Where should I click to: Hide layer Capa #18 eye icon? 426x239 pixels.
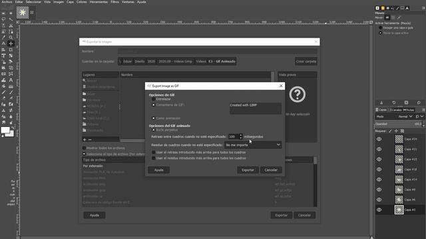[x=379, y=169]
